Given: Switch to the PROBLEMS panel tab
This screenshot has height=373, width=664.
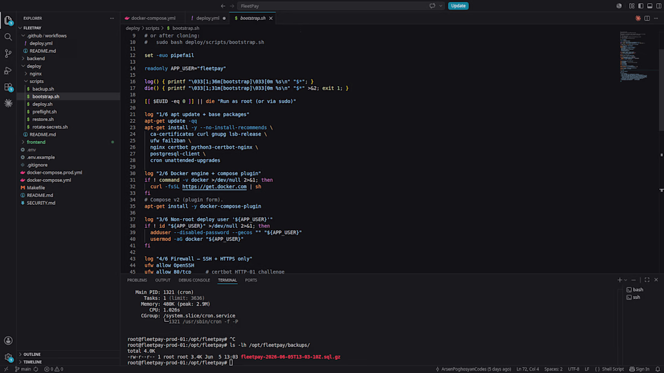Looking at the screenshot, I should (137, 280).
